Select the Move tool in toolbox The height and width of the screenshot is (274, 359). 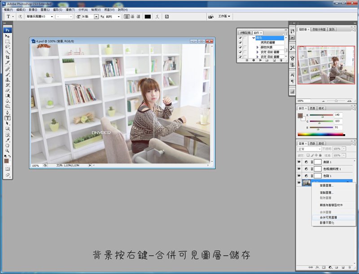click(x=7, y=36)
